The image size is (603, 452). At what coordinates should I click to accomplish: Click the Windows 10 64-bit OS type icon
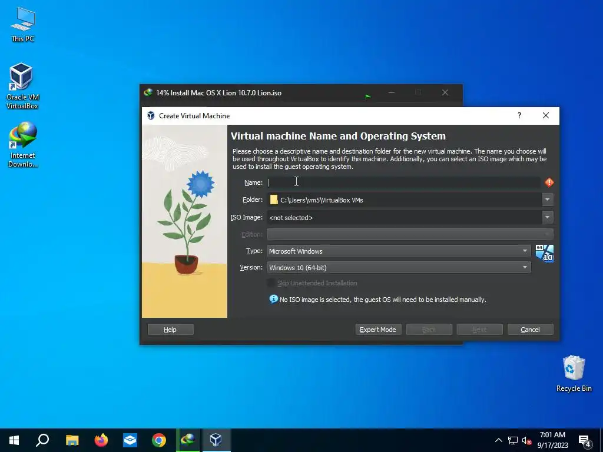click(x=545, y=254)
